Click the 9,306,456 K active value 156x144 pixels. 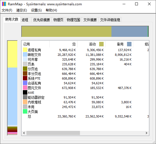point(95,50)
